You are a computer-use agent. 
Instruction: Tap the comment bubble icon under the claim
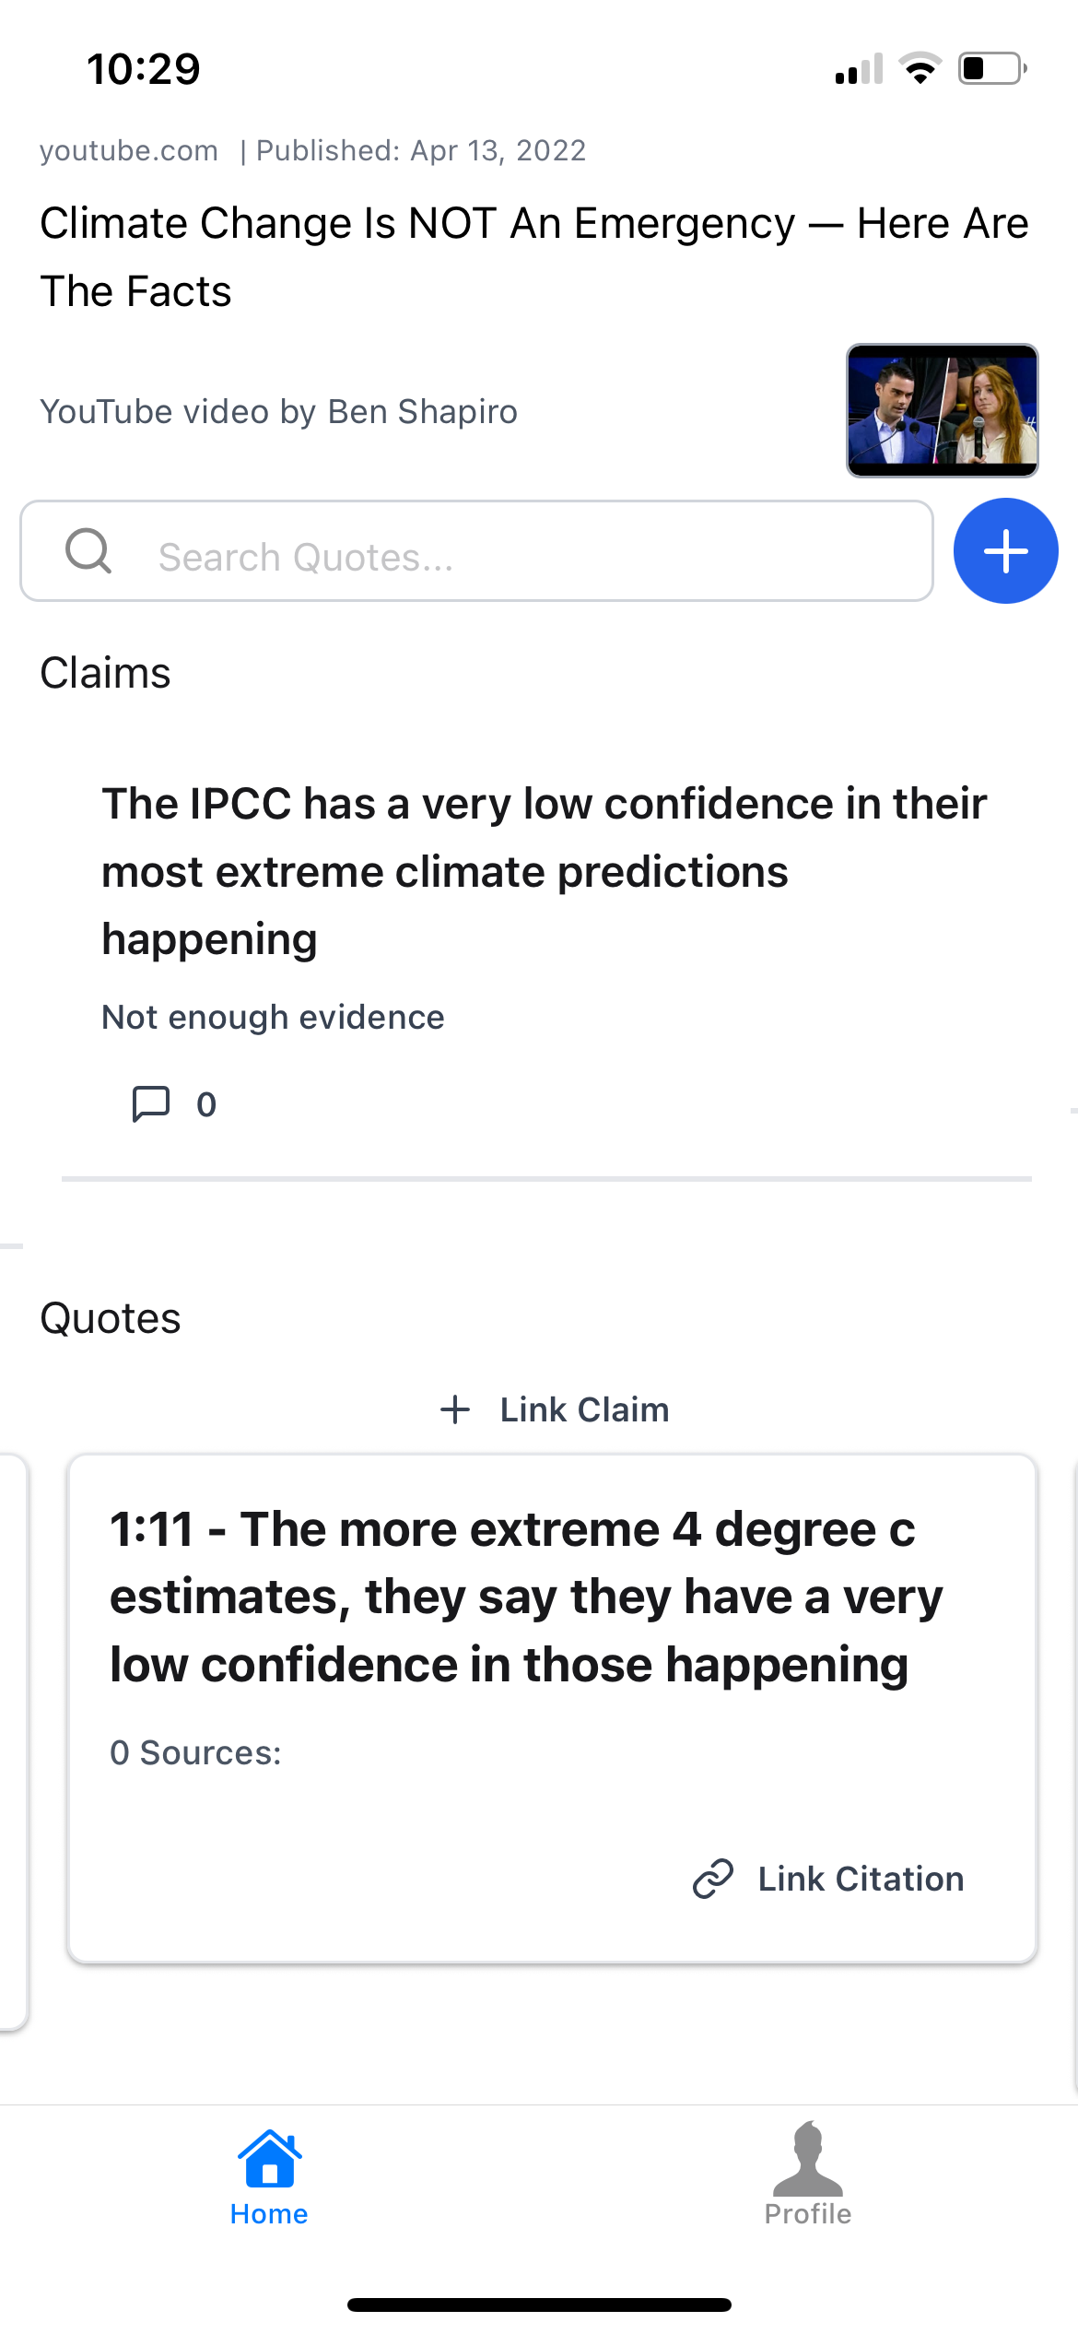pos(151,1103)
